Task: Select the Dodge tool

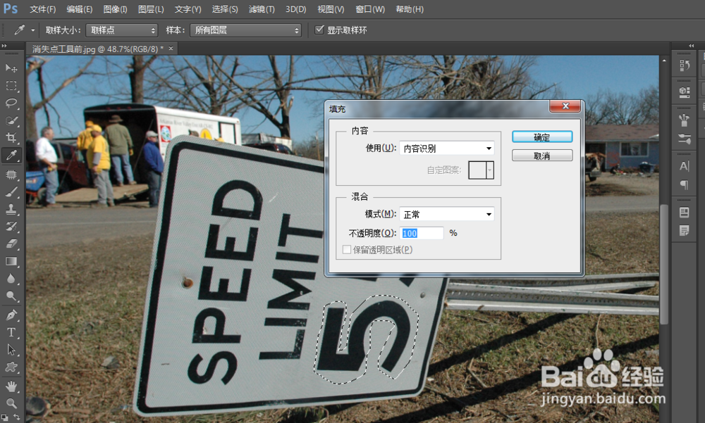Action: 11,296
